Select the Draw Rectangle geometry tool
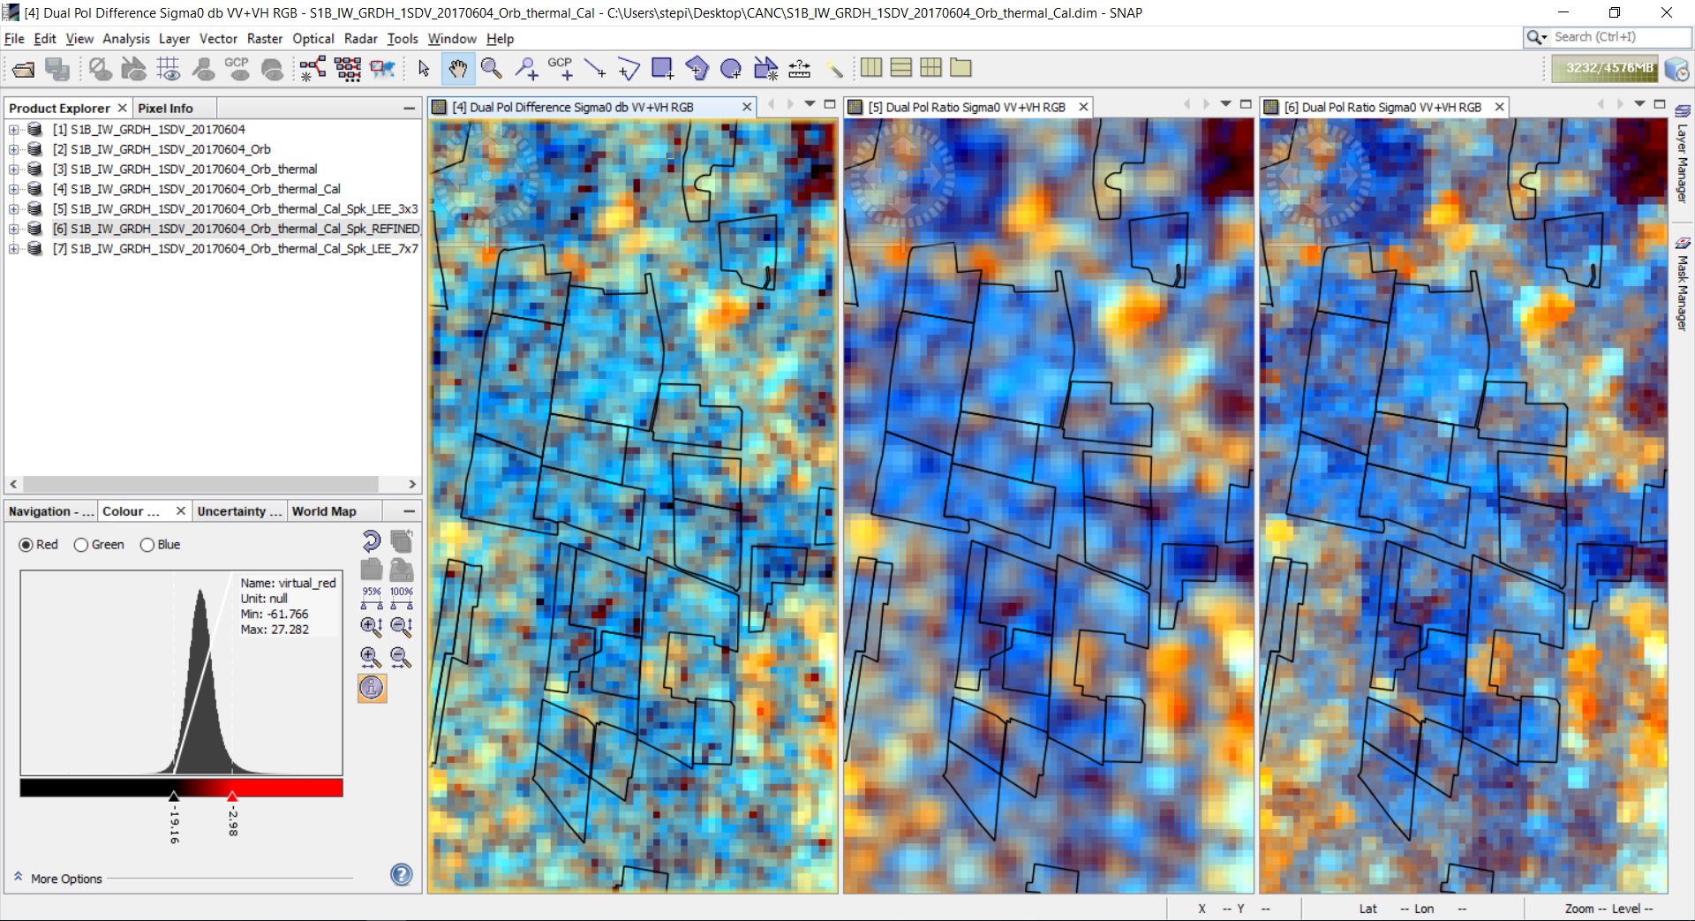The width and height of the screenshot is (1695, 921). (662, 68)
